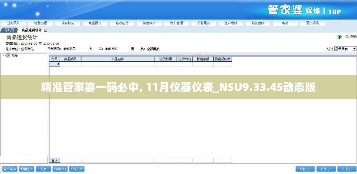The width and height of the screenshot is (357, 174).
Task: Click the 价格分析 button
Action: [77, 169]
